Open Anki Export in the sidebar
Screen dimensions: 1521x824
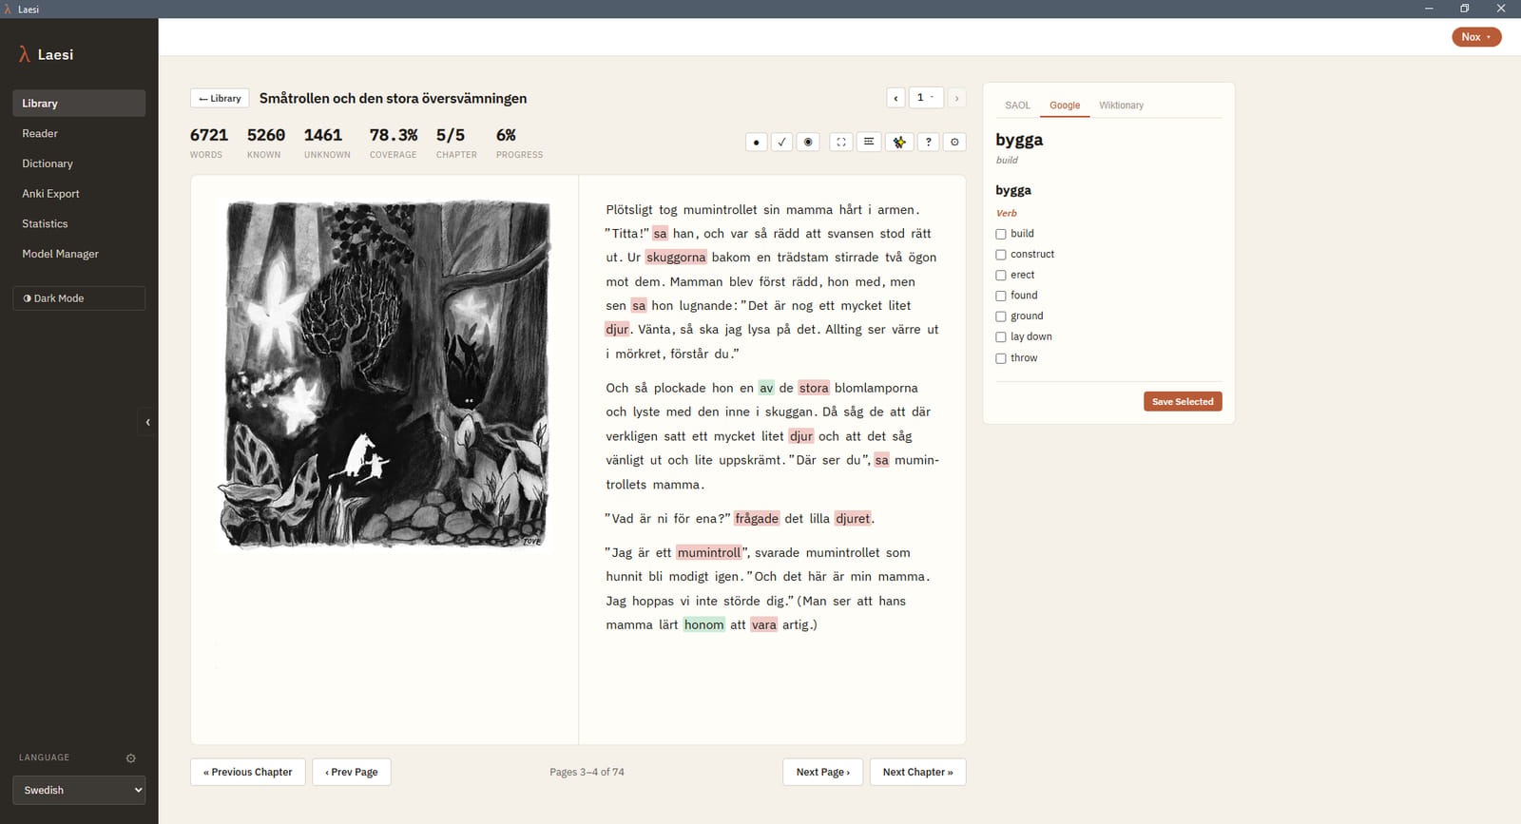[x=79, y=194]
